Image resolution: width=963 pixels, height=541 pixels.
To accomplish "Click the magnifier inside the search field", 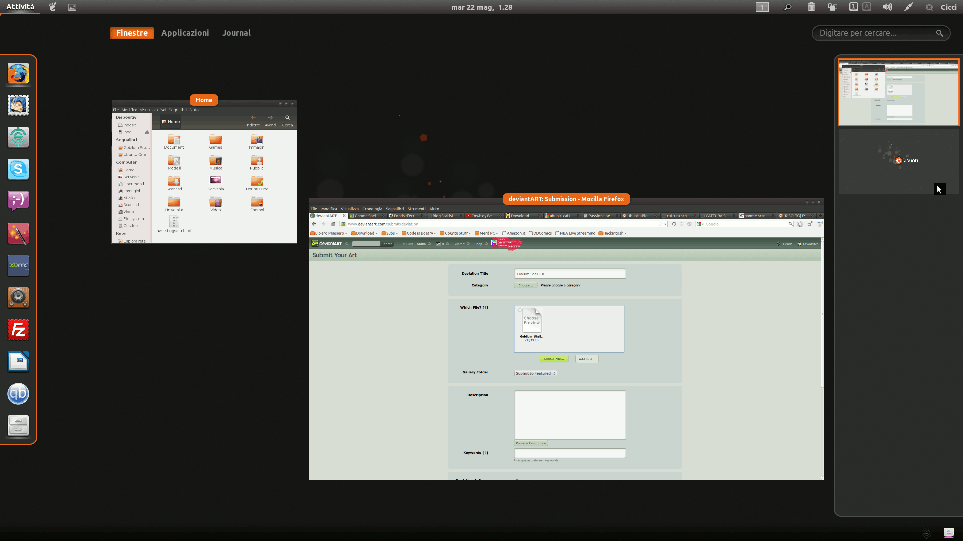I will [939, 33].
